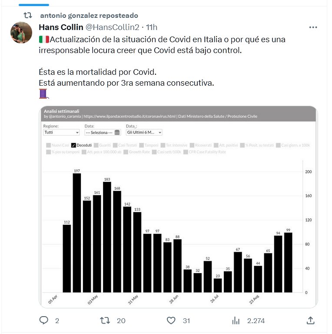Viewport: 332px width, 334px height.
Task: Enable the Nuovi Casi checkbox
Action: 48,145
